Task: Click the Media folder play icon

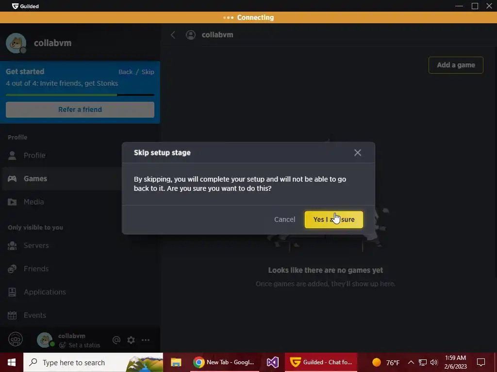Action: (12, 202)
